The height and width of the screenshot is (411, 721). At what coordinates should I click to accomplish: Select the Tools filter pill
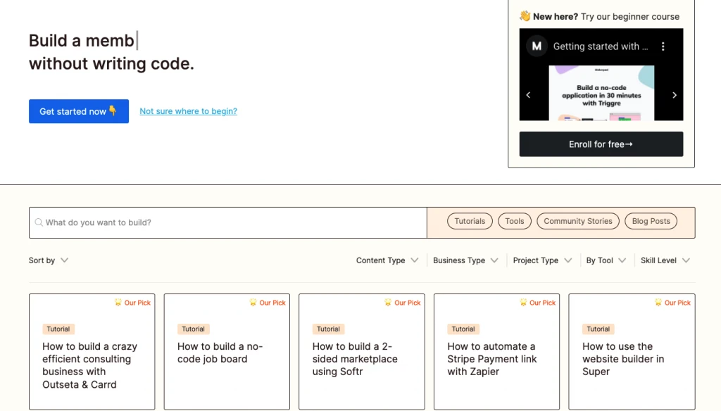[515, 221]
